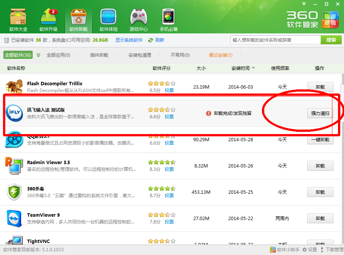Open the 游戏中心 game center icon

tap(138, 20)
